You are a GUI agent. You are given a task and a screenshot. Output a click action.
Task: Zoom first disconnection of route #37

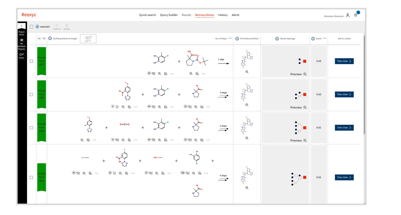pyautogui.click(x=247, y=72)
